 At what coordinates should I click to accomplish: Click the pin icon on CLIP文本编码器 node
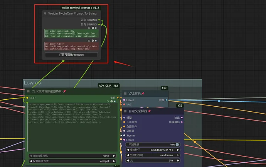[64, 91]
